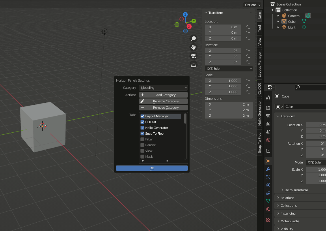Open the Material properties sphere icon

coord(268,209)
